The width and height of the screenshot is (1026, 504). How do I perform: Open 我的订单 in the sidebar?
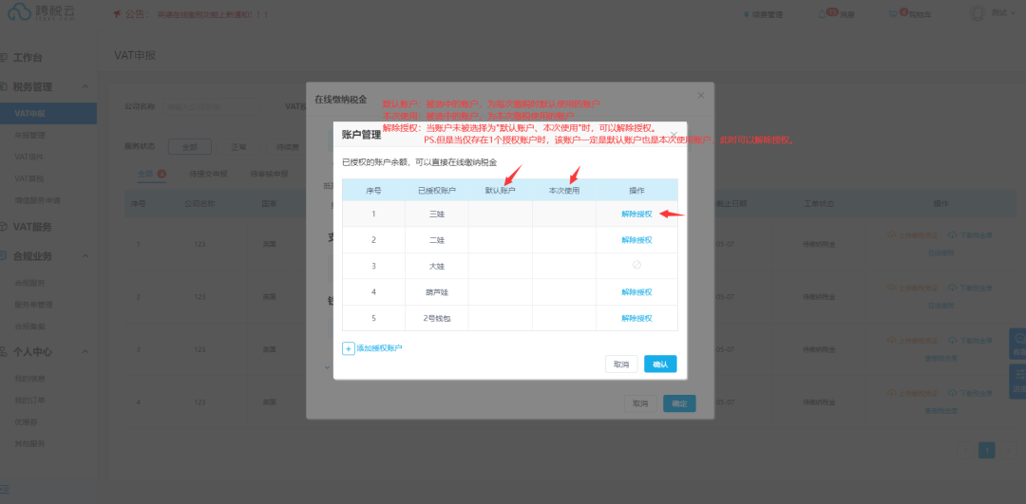click(x=29, y=400)
